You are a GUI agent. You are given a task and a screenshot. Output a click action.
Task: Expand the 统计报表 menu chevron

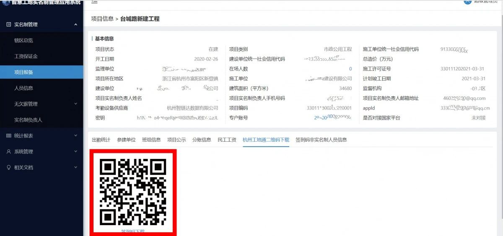point(75,136)
